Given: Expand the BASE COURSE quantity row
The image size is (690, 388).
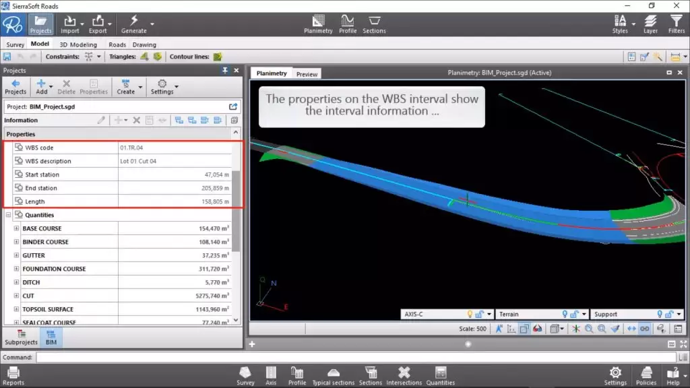Looking at the screenshot, I should tap(16, 228).
